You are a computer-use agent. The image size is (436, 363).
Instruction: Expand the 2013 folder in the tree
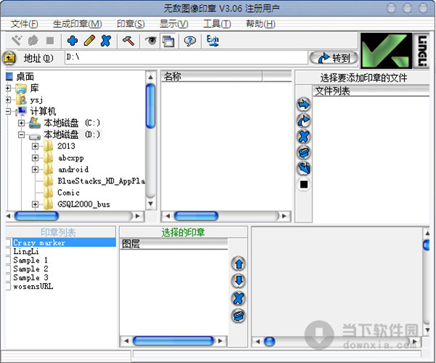click(36, 146)
